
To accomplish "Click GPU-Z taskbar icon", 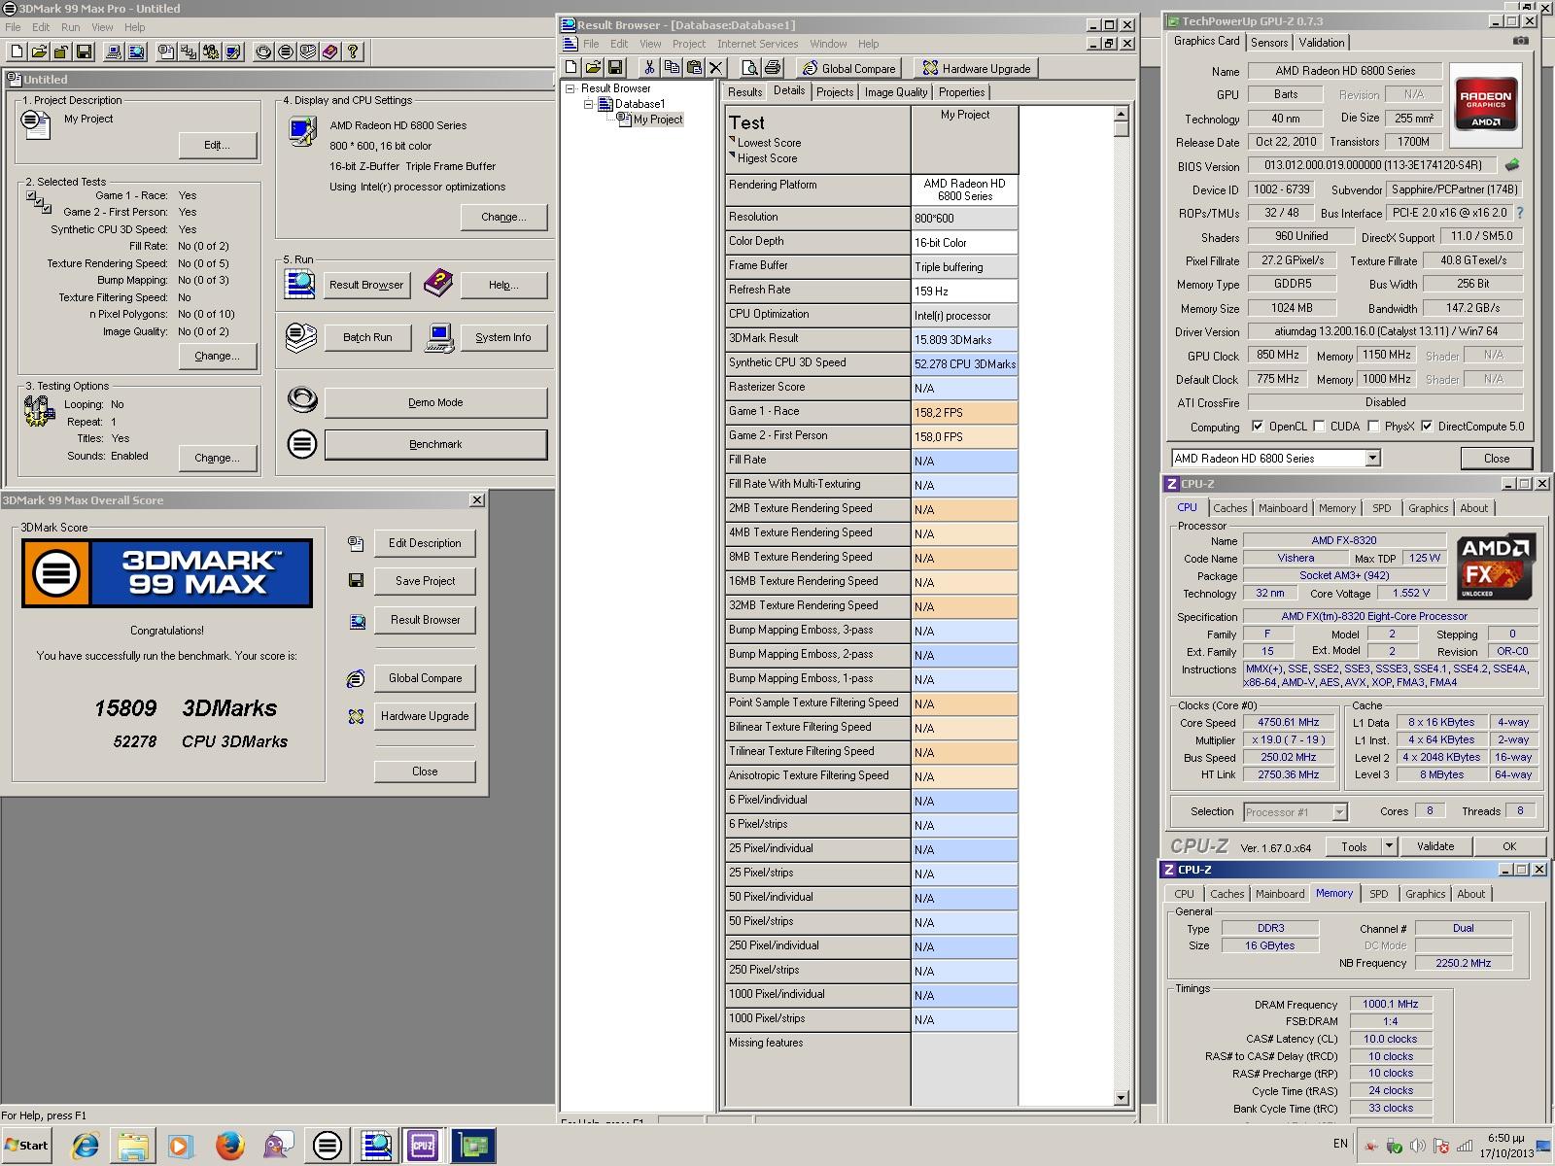I will point(473,1146).
